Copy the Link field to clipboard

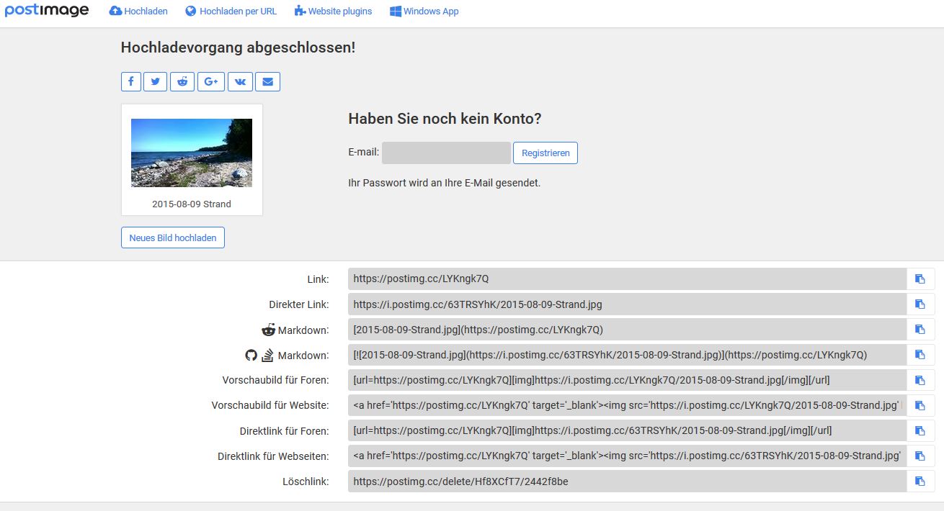pos(919,279)
